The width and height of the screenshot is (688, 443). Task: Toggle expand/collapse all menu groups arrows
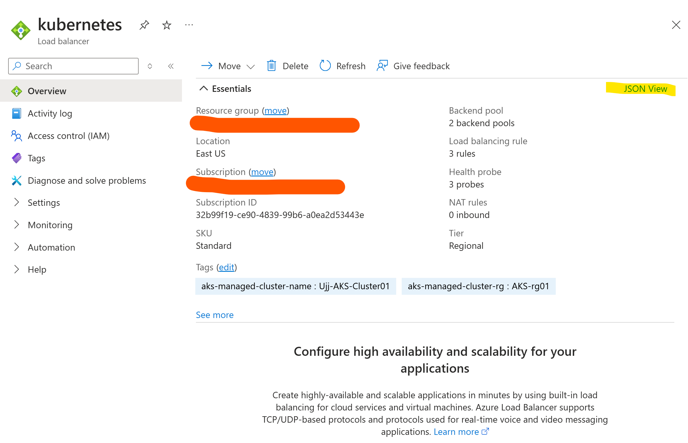pyautogui.click(x=150, y=66)
